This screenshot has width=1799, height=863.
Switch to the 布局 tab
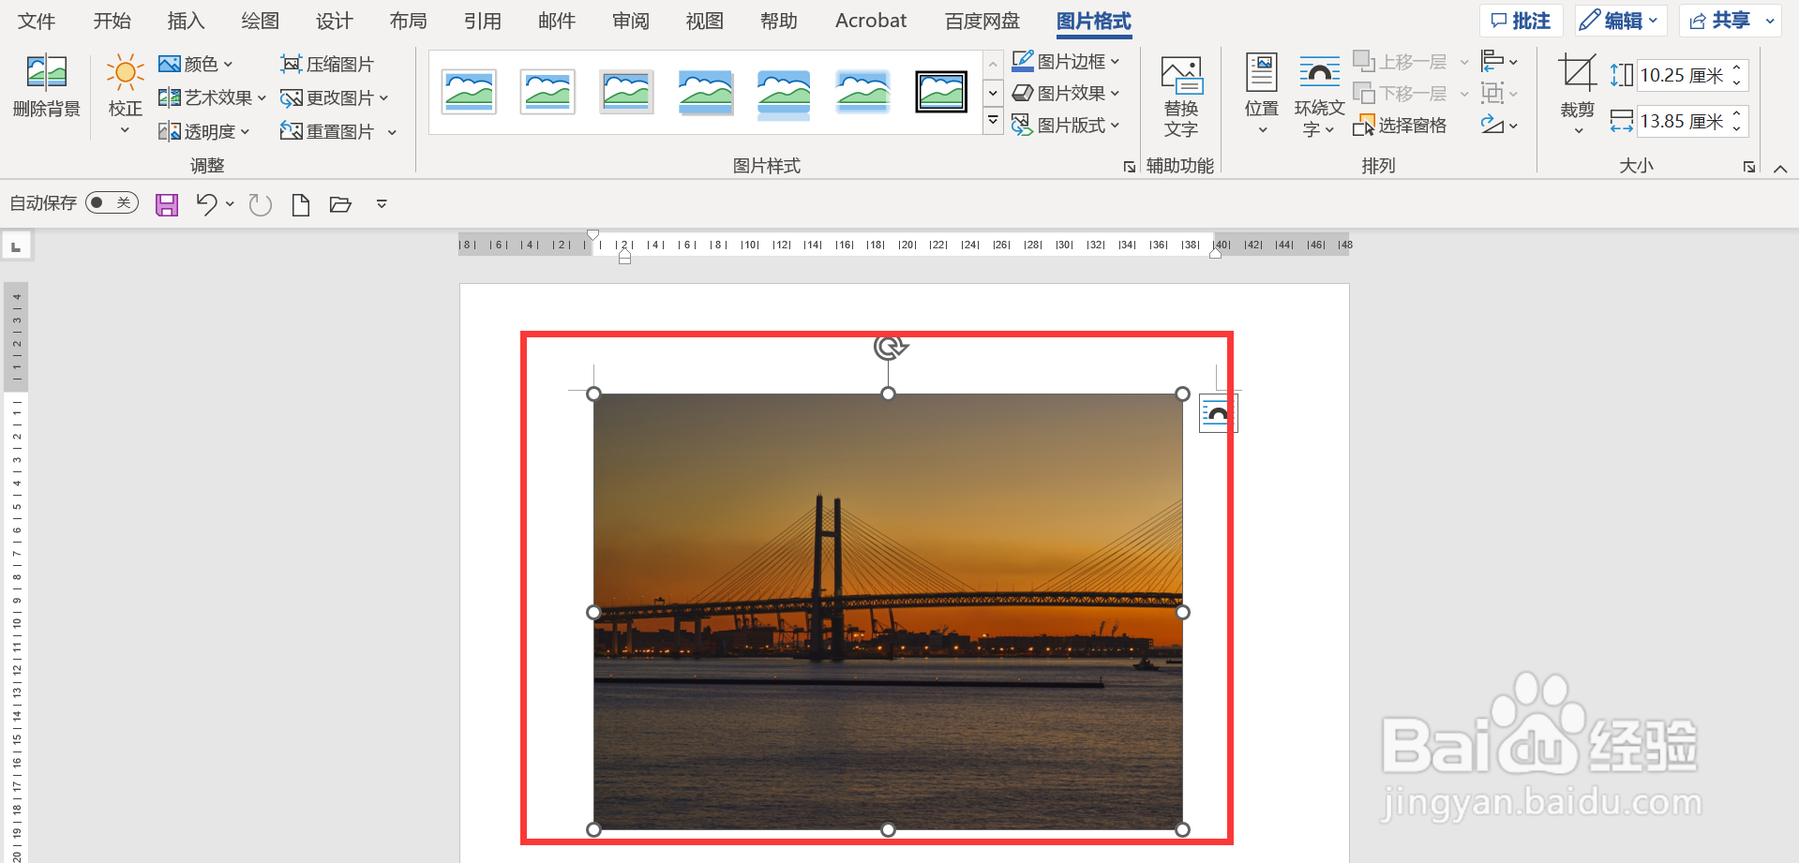click(408, 21)
